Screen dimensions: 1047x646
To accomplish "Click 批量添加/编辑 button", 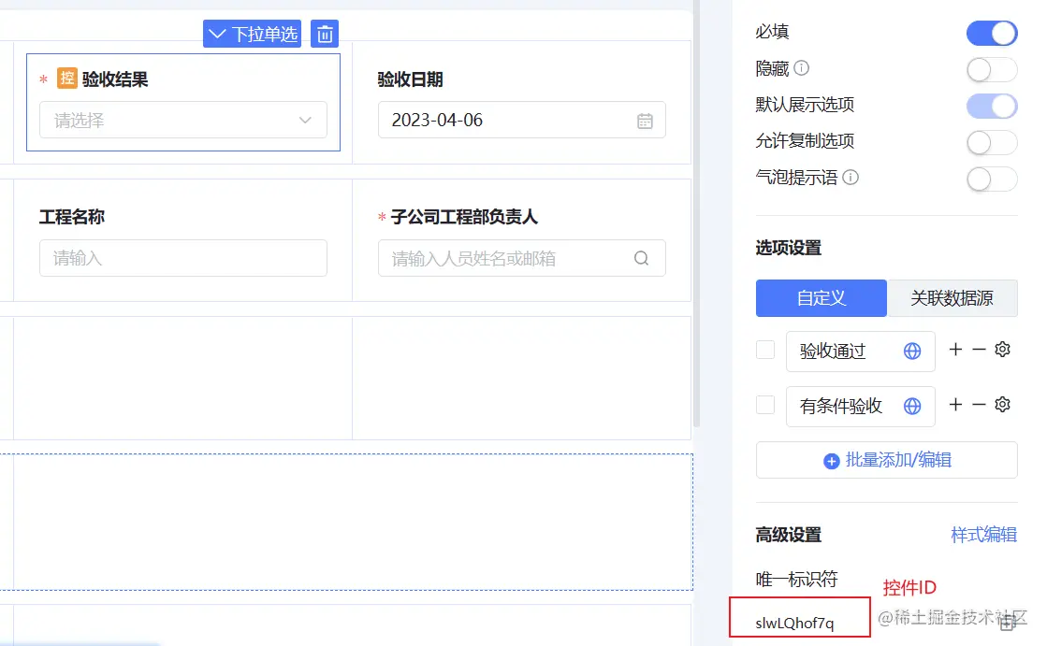I will pos(887,460).
